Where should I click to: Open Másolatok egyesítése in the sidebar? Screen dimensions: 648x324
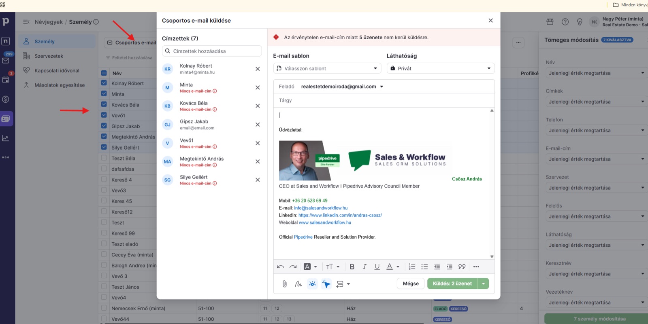pos(60,85)
